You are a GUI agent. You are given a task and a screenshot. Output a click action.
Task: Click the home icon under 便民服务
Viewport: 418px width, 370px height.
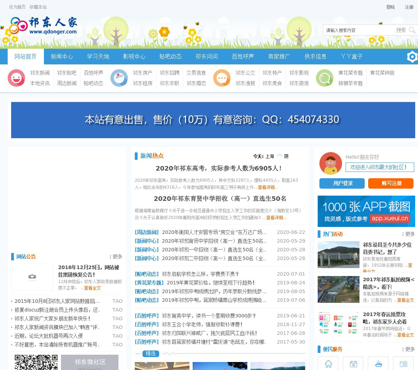pos(328,364)
